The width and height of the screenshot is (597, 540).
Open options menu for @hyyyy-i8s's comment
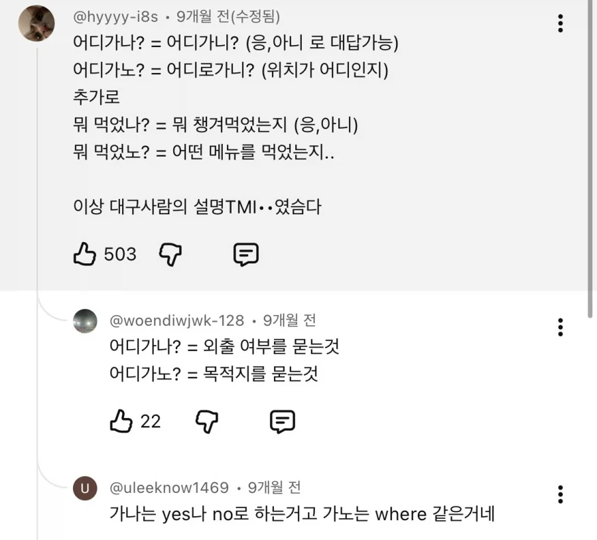point(561,23)
